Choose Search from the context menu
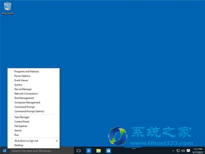Image resolution: width=205 pixels, height=154 pixels. 34,130
